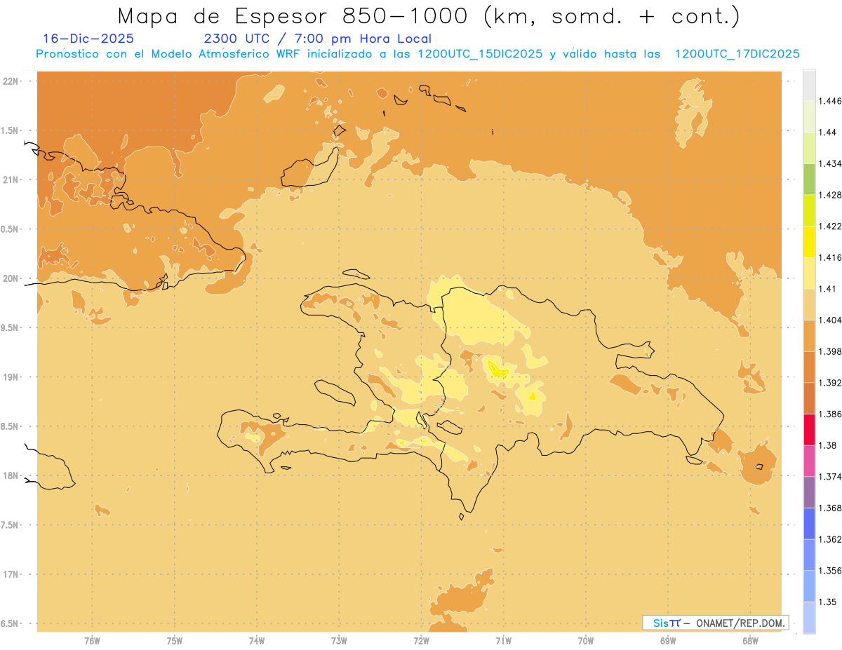Click the '1.38' colorbar value
Image resolution: width=842 pixels, height=650 pixels.
(828, 445)
